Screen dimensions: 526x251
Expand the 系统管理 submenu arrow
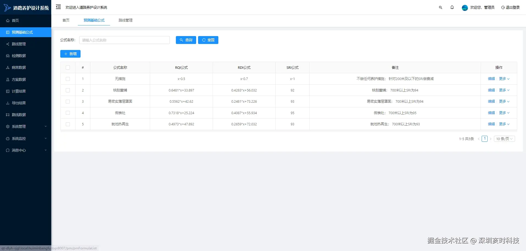(46, 126)
